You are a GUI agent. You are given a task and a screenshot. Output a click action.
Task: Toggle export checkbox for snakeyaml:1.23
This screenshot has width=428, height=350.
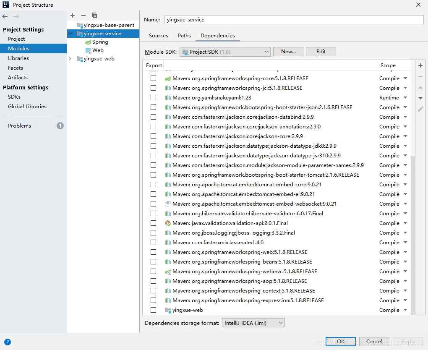154,98
